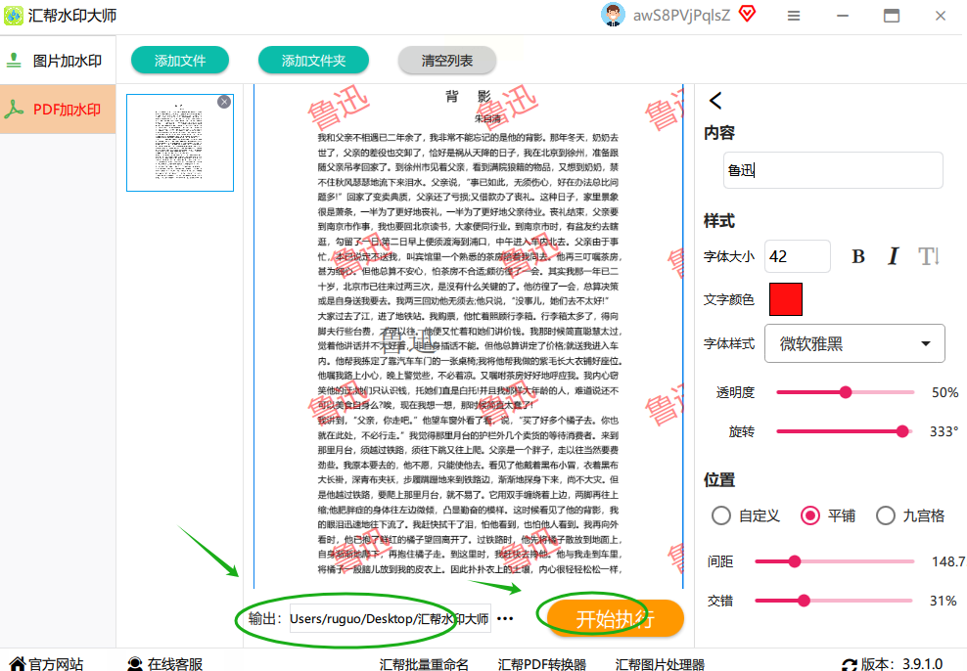Click the app logo icon in title bar
The height and width of the screenshot is (671, 967).
pos(14,16)
